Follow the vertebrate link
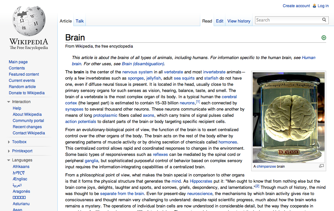 (x=174, y=72)
